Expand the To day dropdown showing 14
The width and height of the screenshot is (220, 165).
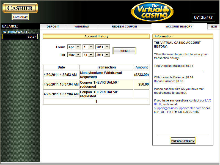(88, 55)
